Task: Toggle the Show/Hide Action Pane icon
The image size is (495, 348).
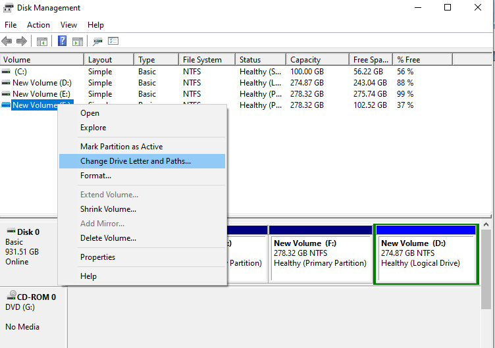Action: [78, 41]
